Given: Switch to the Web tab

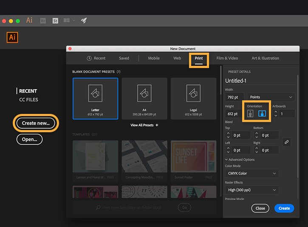Looking at the screenshot, I should (x=177, y=58).
